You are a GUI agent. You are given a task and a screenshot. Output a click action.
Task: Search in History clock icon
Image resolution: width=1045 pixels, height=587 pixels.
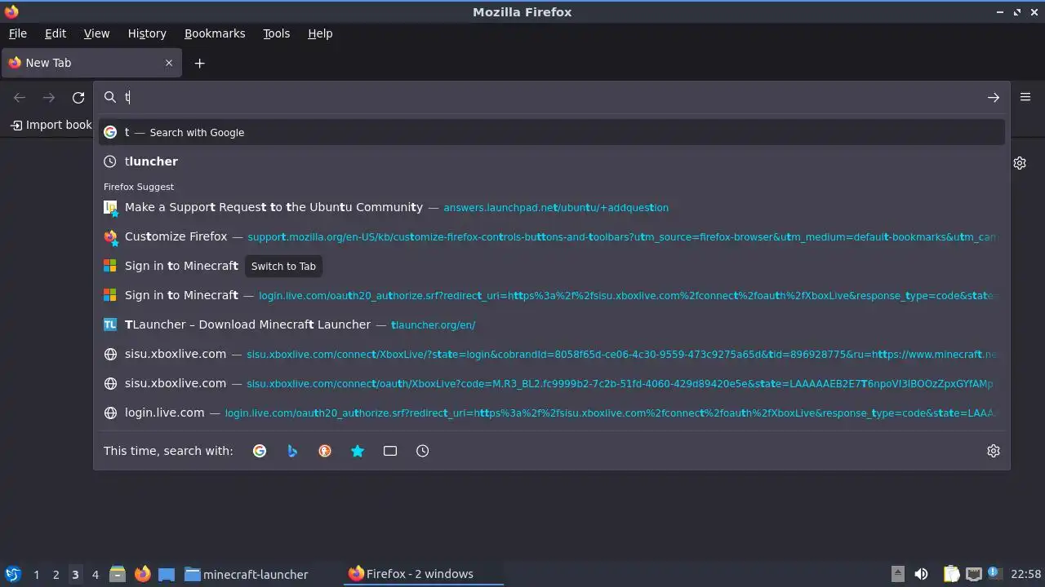click(x=423, y=451)
